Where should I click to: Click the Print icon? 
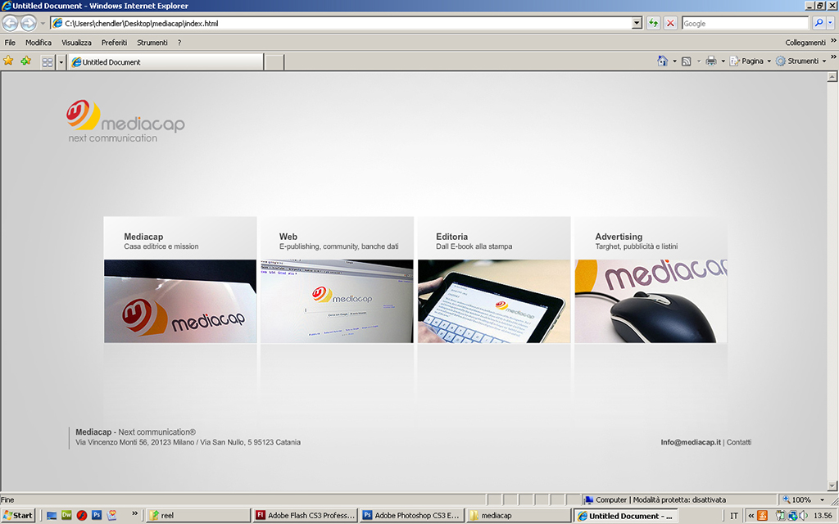click(711, 61)
